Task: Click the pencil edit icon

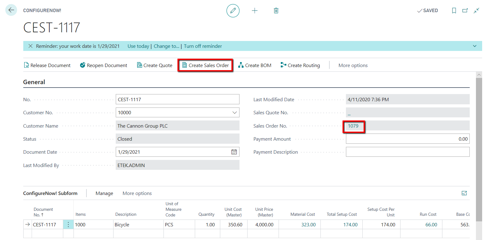Action: point(233,11)
